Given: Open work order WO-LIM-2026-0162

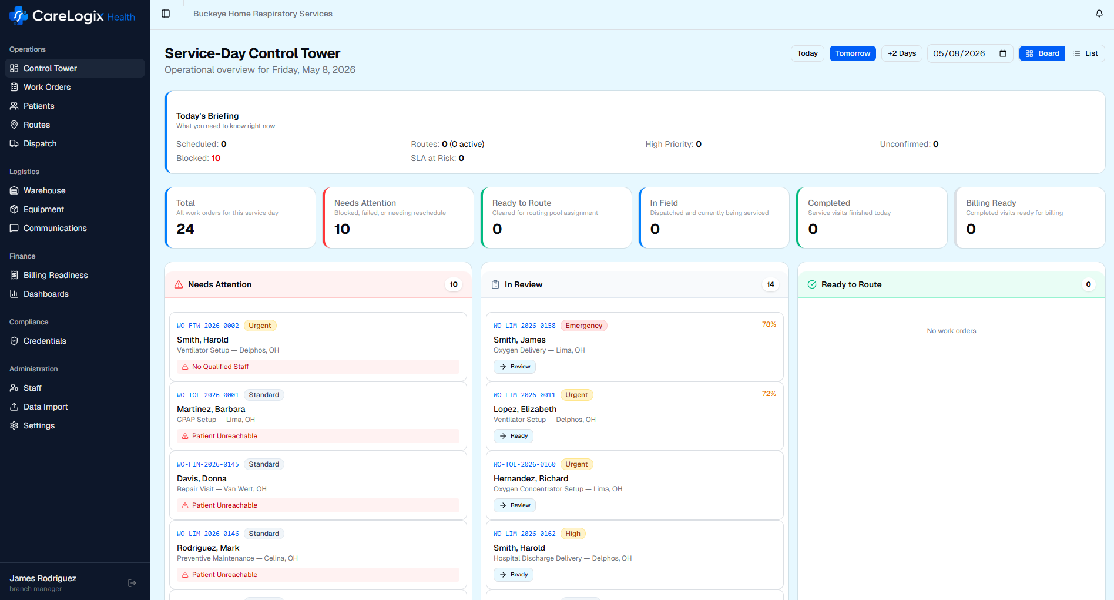Looking at the screenshot, I should pos(525,534).
